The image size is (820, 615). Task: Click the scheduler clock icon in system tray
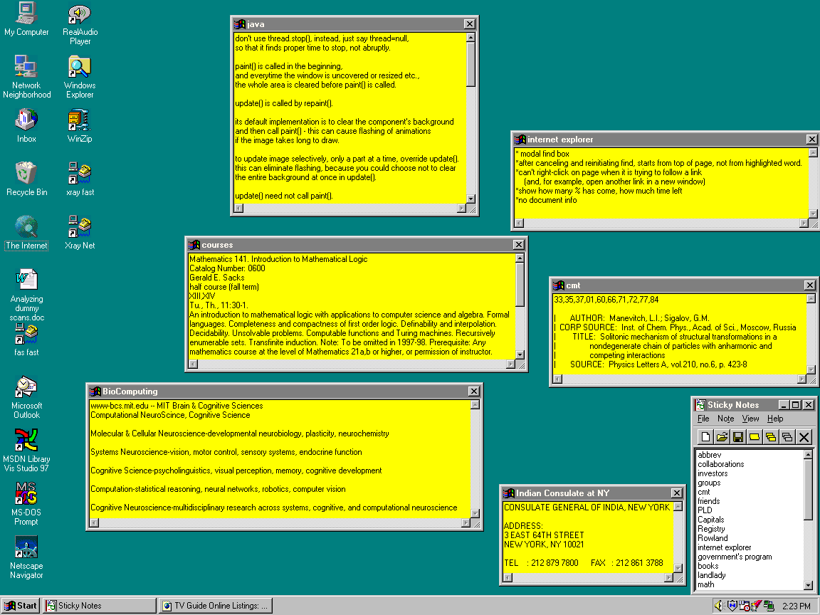744,606
